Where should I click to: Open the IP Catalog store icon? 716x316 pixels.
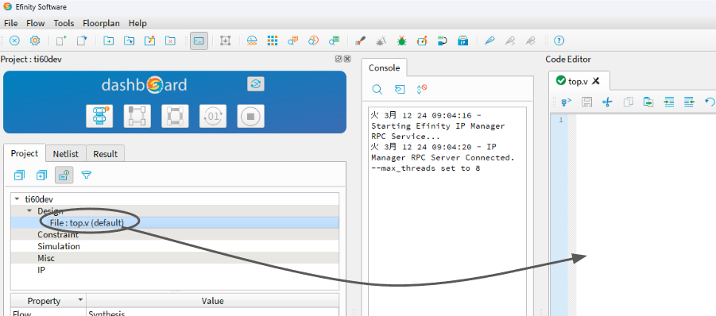463,40
